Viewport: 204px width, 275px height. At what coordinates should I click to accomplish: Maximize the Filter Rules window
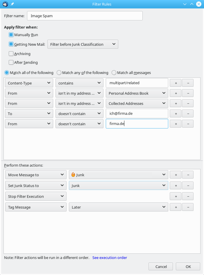point(192,4)
